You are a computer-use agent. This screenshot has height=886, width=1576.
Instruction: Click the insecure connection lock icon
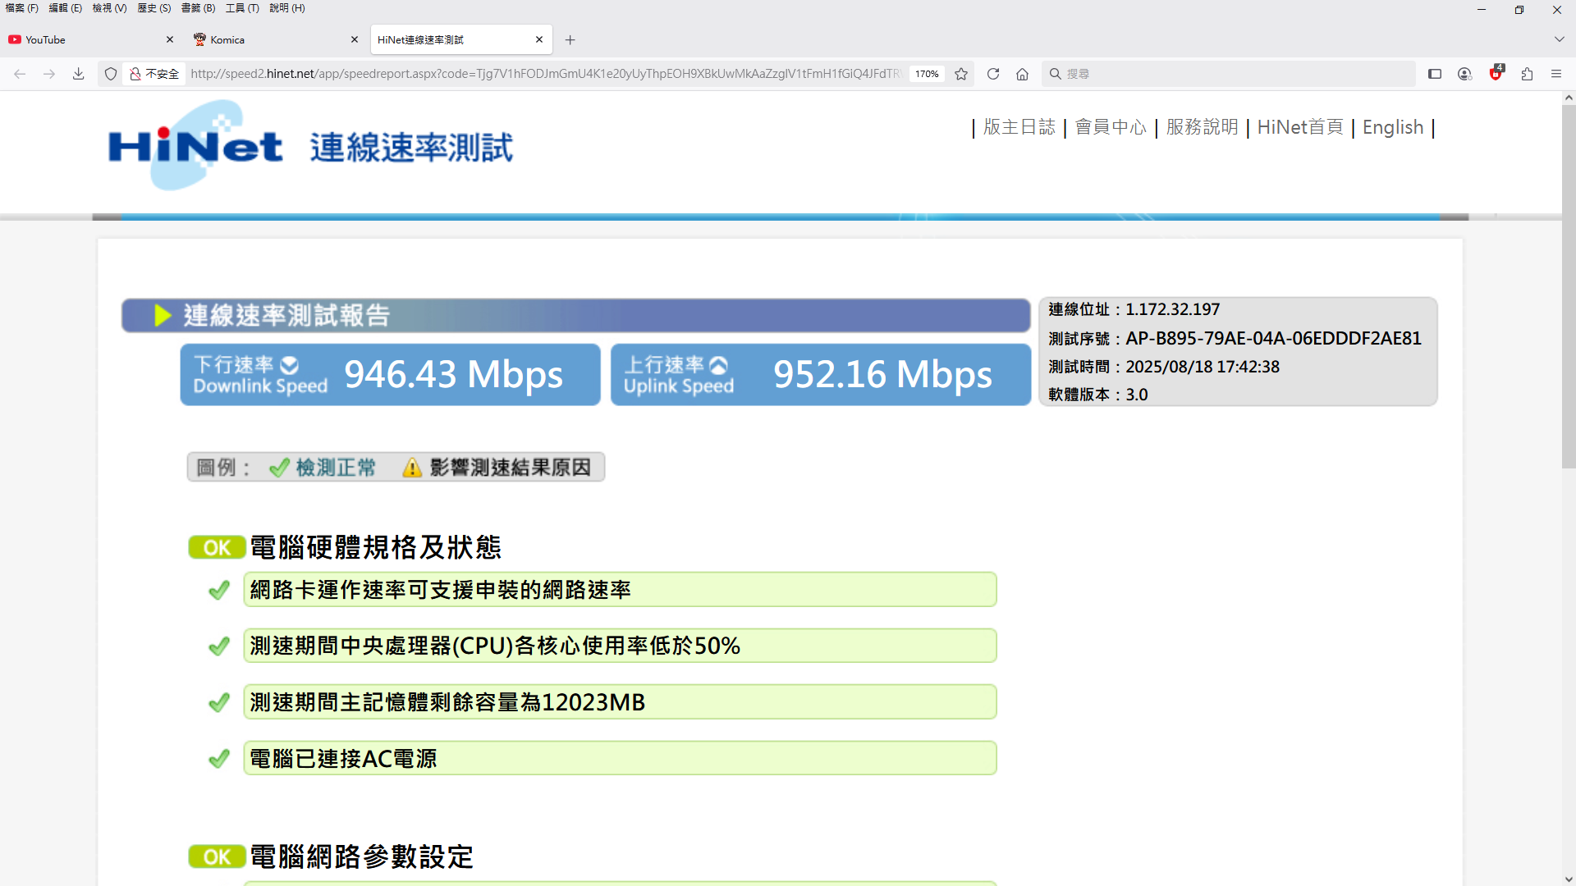[135, 74]
